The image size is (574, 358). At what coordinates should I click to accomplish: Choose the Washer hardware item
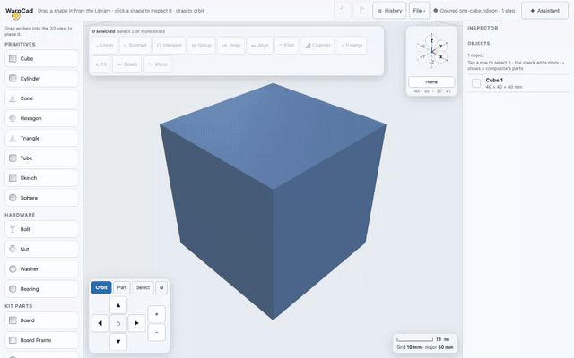coord(41,268)
